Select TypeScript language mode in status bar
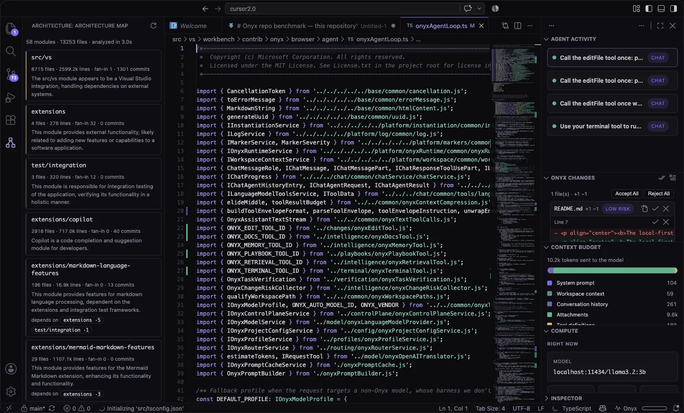Image resolution: width=684 pixels, height=413 pixels. [x=577, y=408]
